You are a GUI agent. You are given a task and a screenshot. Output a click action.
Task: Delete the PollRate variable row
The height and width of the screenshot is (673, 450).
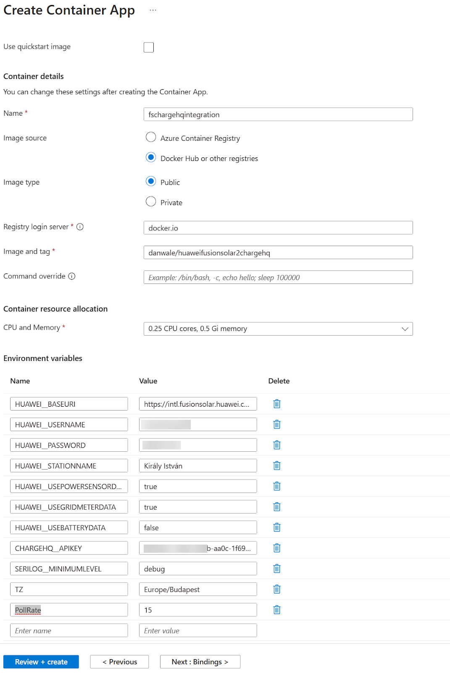276,610
